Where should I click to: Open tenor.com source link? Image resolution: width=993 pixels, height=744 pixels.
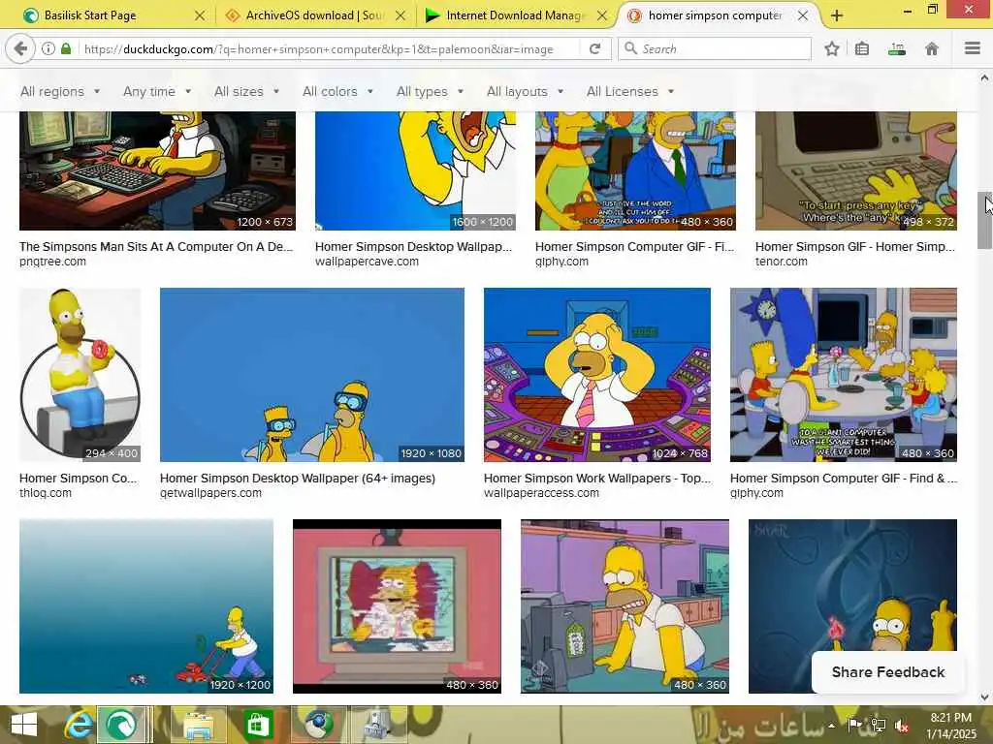click(x=781, y=262)
